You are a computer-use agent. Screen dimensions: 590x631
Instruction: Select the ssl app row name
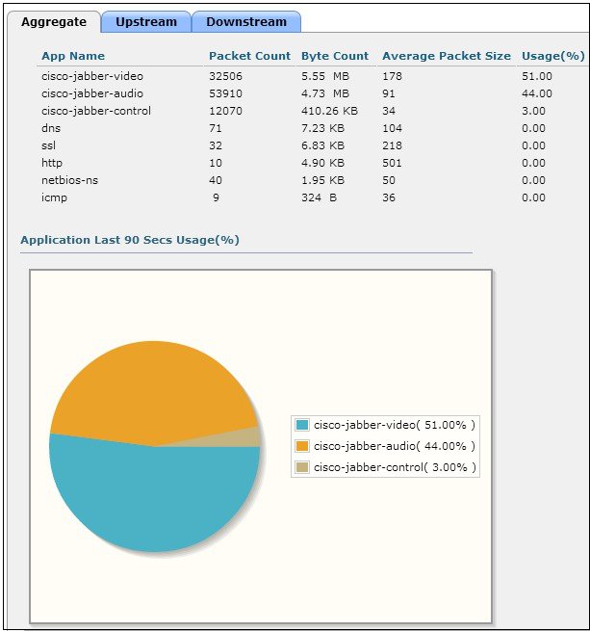(49, 145)
